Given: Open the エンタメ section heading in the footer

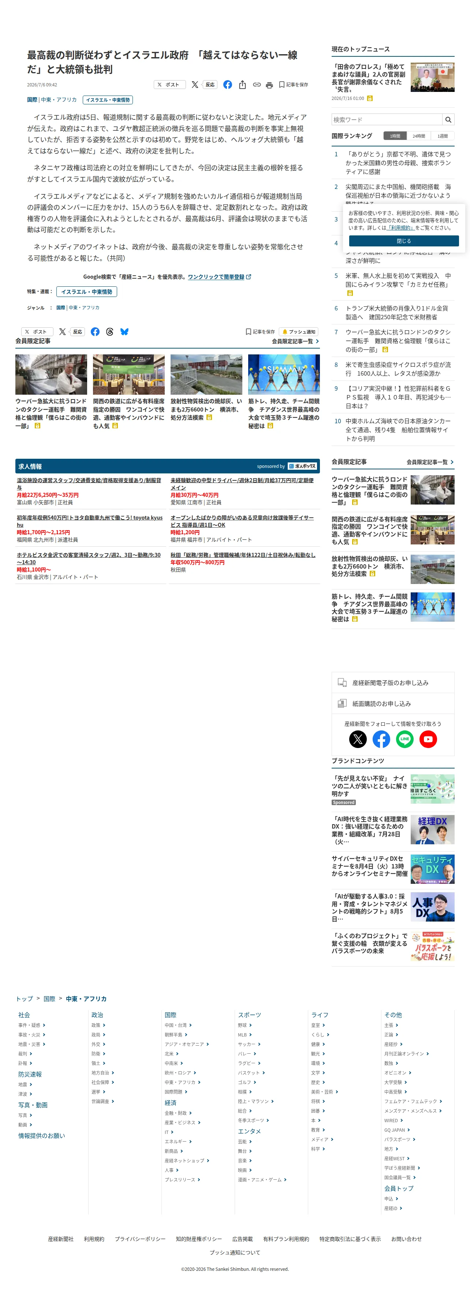Looking at the screenshot, I should point(249,1131).
